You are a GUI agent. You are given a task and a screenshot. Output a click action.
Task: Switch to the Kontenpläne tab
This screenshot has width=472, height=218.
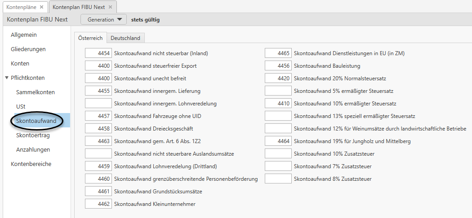click(x=21, y=7)
